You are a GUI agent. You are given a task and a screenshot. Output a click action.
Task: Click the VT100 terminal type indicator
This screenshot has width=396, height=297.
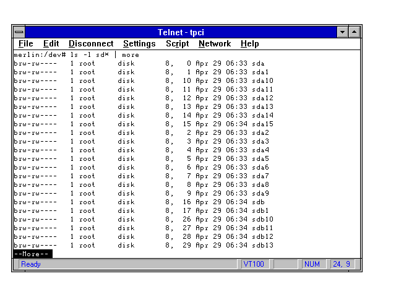pos(254,264)
